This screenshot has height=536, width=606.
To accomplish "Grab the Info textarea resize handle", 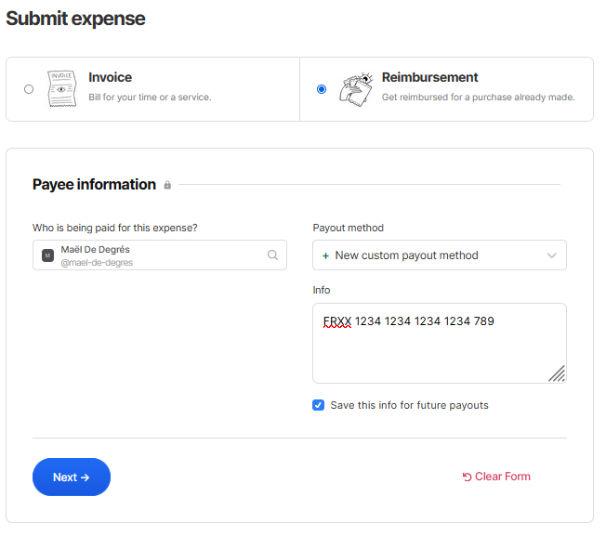I will pyautogui.click(x=558, y=373).
